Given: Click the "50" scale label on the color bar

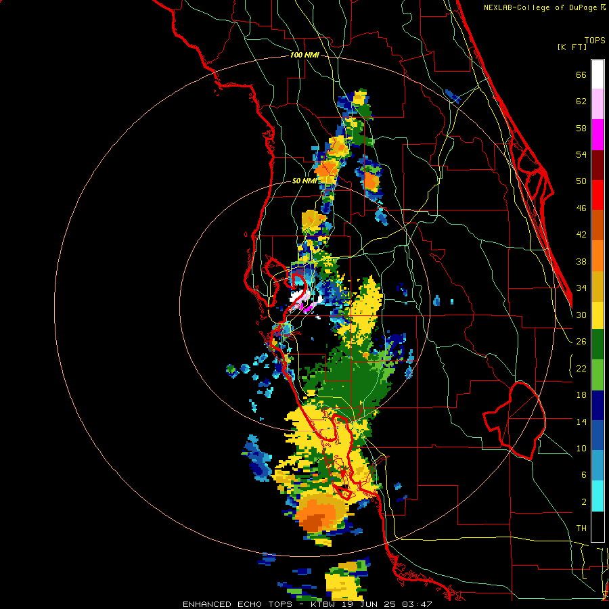Looking at the screenshot, I should (581, 181).
